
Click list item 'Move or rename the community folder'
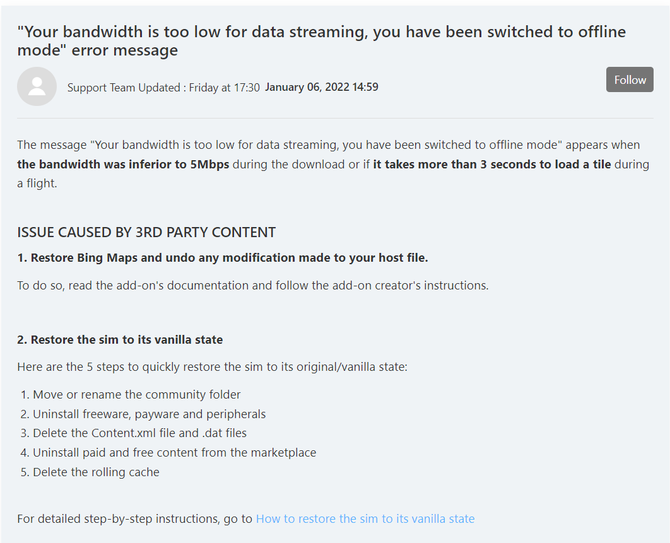click(x=136, y=395)
